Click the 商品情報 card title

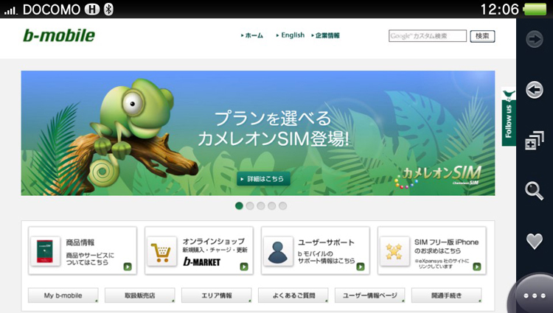click(x=80, y=242)
